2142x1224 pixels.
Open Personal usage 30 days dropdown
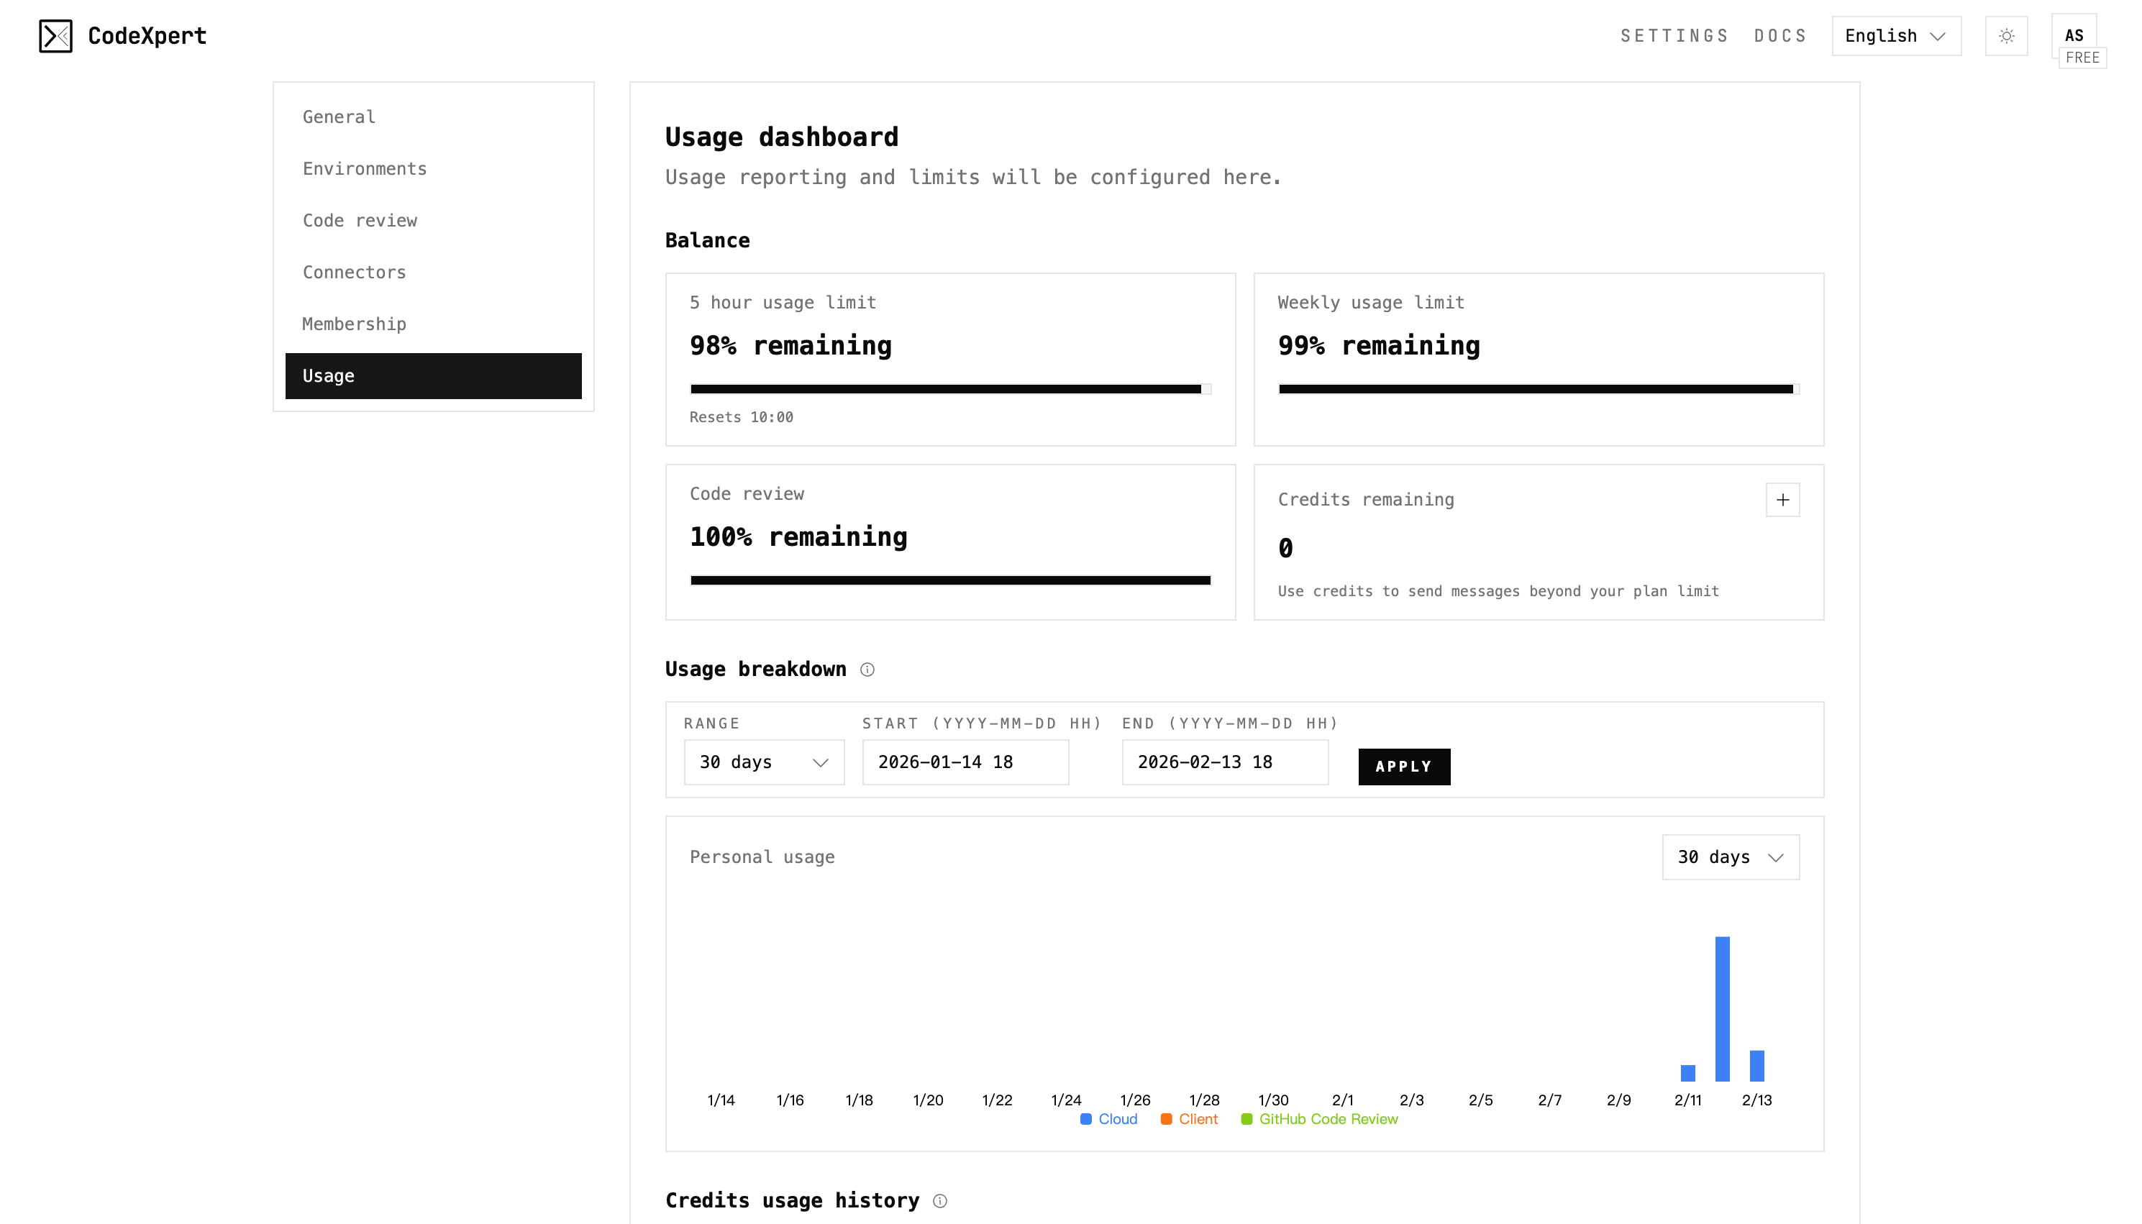pyautogui.click(x=1730, y=857)
